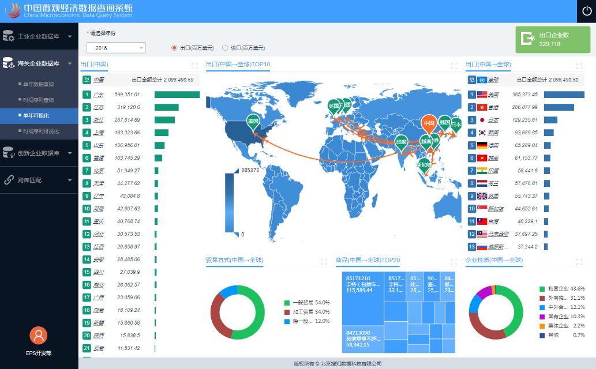Viewport: 596px width, 369px height.
Task: Expand the 工业企业数据库 sidebar section
Action: click(x=39, y=36)
